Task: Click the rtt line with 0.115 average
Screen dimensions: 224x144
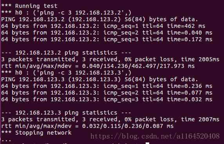Action: point(87,126)
